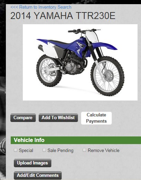141x180 pixels.
Task: Enable the Sale Pending checkbox
Action: click(x=44, y=150)
